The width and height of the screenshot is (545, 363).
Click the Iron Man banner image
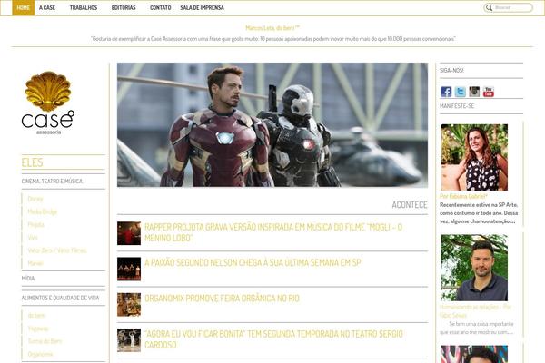click(272, 124)
